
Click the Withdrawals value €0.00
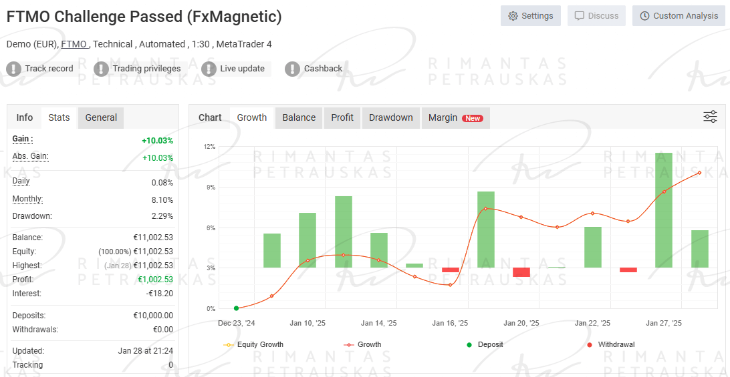[x=163, y=330]
